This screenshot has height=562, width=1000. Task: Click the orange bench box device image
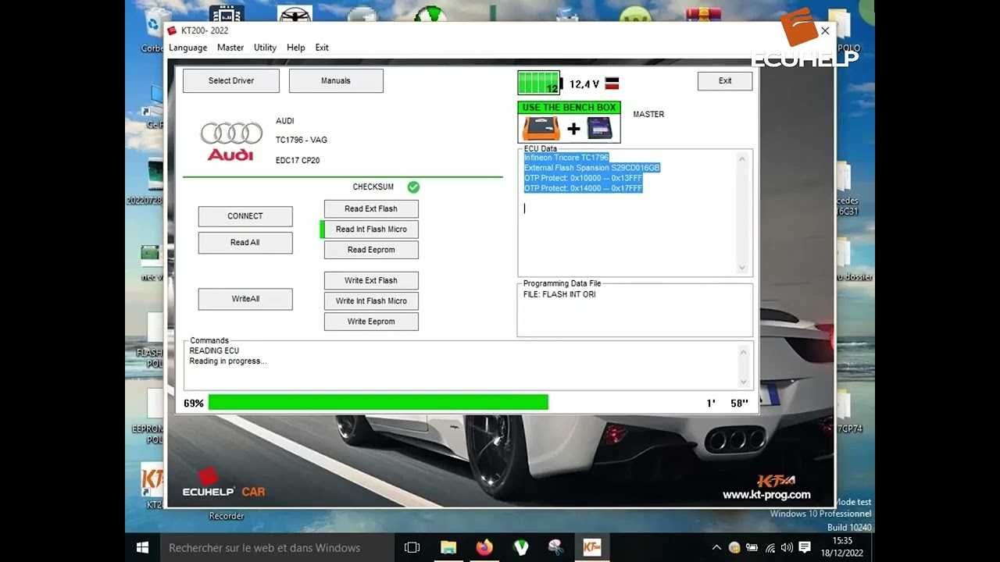pos(541,128)
